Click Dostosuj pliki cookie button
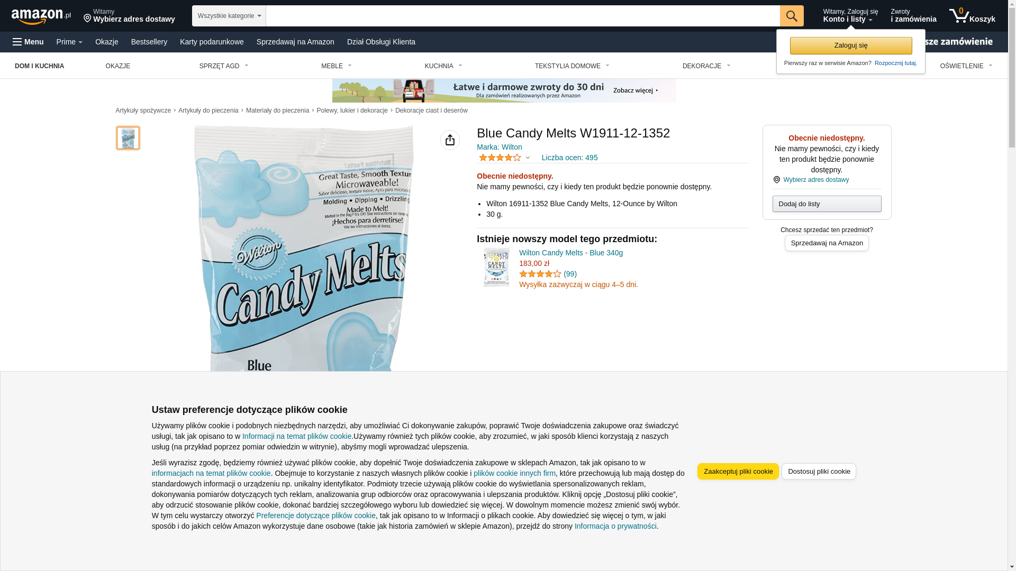The image size is (1016, 571). pyautogui.click(x=819, y=471)
